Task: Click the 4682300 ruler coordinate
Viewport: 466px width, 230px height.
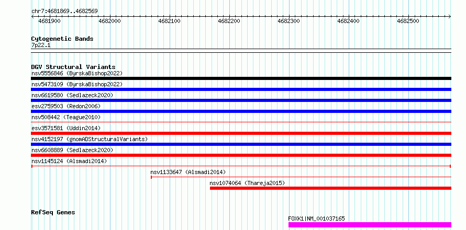Action: (289, 21)
